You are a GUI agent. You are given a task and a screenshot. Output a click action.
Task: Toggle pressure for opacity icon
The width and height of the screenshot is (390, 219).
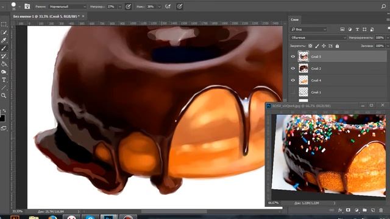point(128,7)
